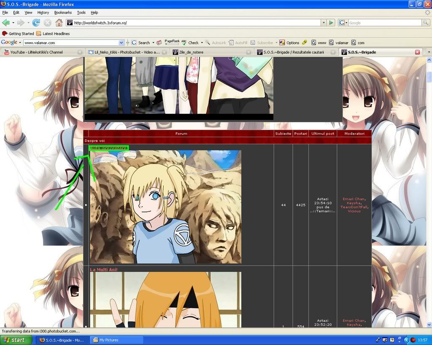
Task: Click the search magnifier icon in Google box
Action: [x=426, y=23]
